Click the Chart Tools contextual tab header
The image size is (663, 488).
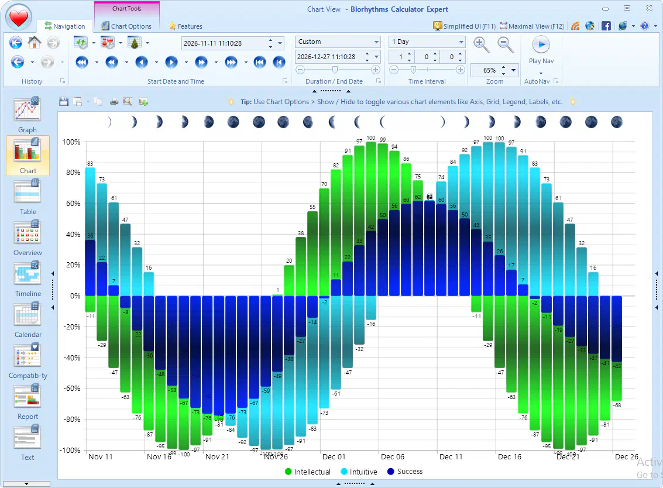coord(127,8)
